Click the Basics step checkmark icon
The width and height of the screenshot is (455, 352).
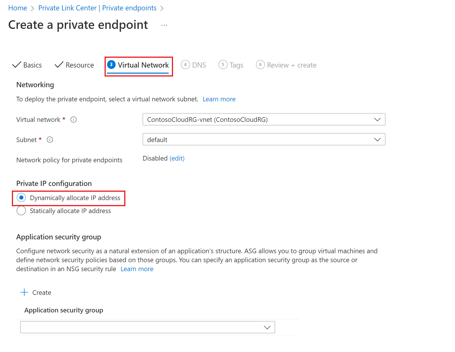[x=17, y=65]
